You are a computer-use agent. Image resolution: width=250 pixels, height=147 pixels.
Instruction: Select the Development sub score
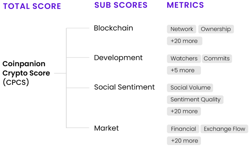click(x=118, y=58)
